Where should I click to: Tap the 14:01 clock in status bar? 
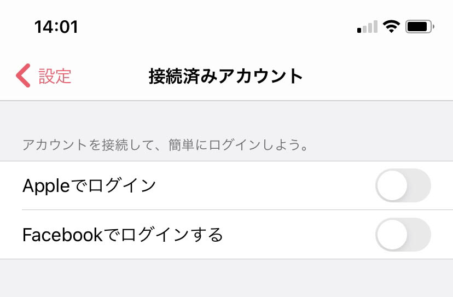coord(56,27)
